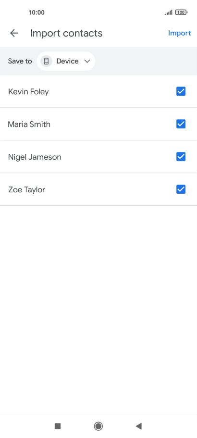
Task: Tap the Android back triangle button
Action: (x=139, y=426)
